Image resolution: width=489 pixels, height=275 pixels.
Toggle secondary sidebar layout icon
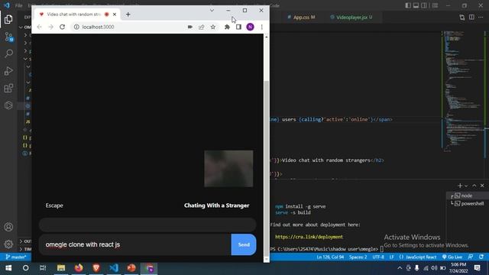(x=424, y=5)
